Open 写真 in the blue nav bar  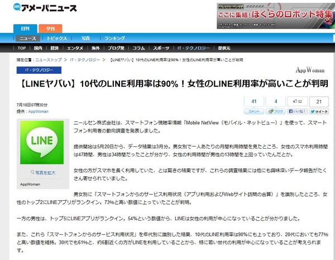pyautogui.click(x=85, y=39)
